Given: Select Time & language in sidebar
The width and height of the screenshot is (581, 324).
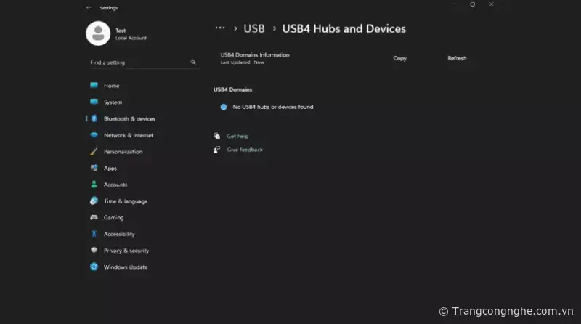Looking at the screenshot, I should [x=125, y=201].
